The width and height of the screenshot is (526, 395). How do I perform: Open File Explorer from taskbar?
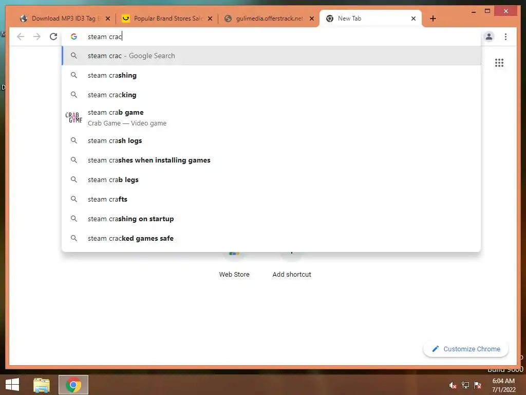tap(42, 385)
